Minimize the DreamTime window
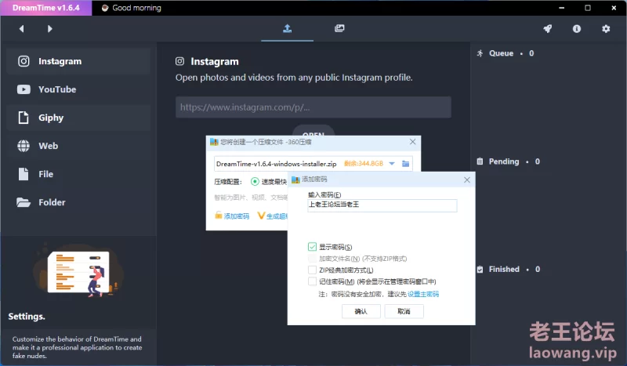The height and width of the screenshot is (366, 627). tap(561, 8)
